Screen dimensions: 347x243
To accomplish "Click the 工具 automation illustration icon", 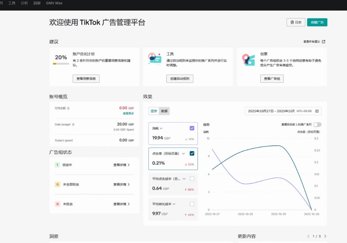I will 155,59.
